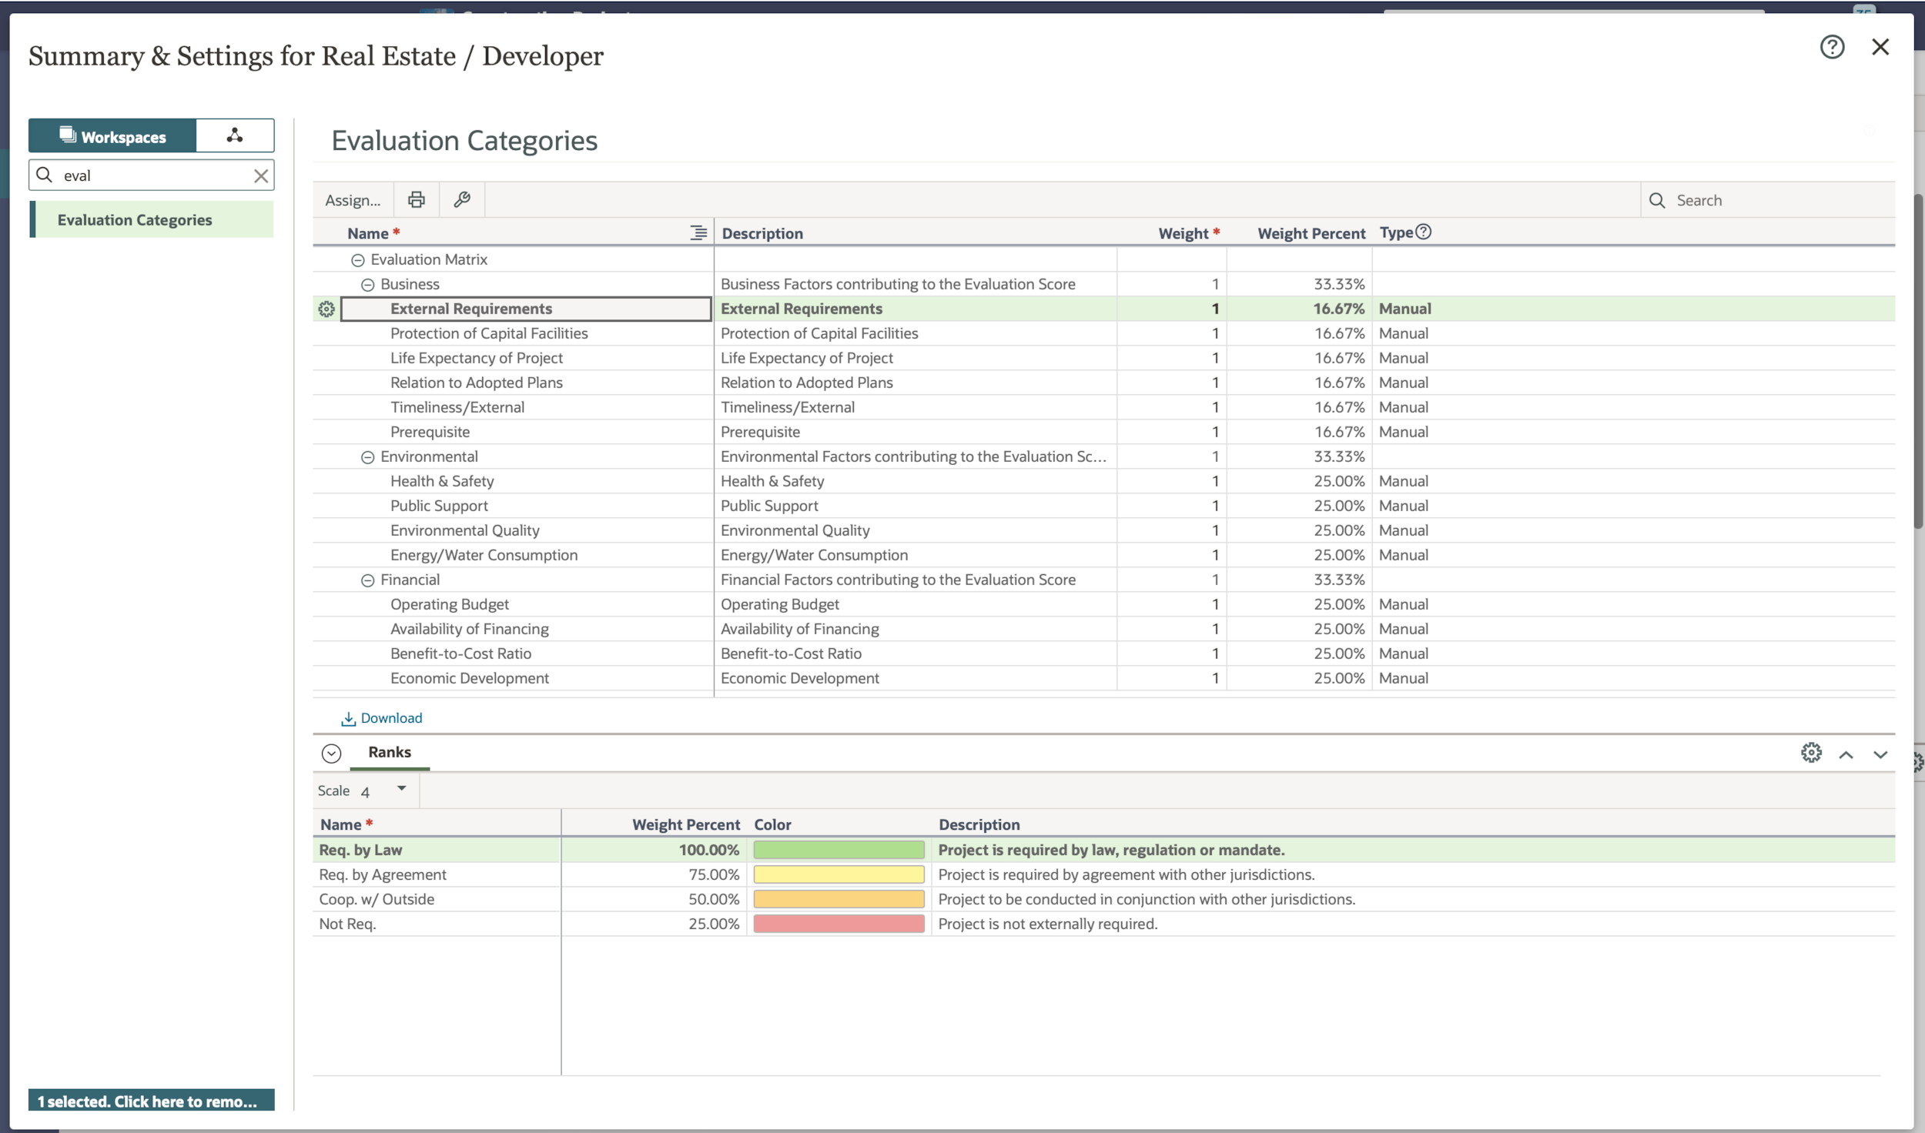Select the Workspaces tab
Viewport: 1925px width, 1133px height.
[x=113, y=136]
